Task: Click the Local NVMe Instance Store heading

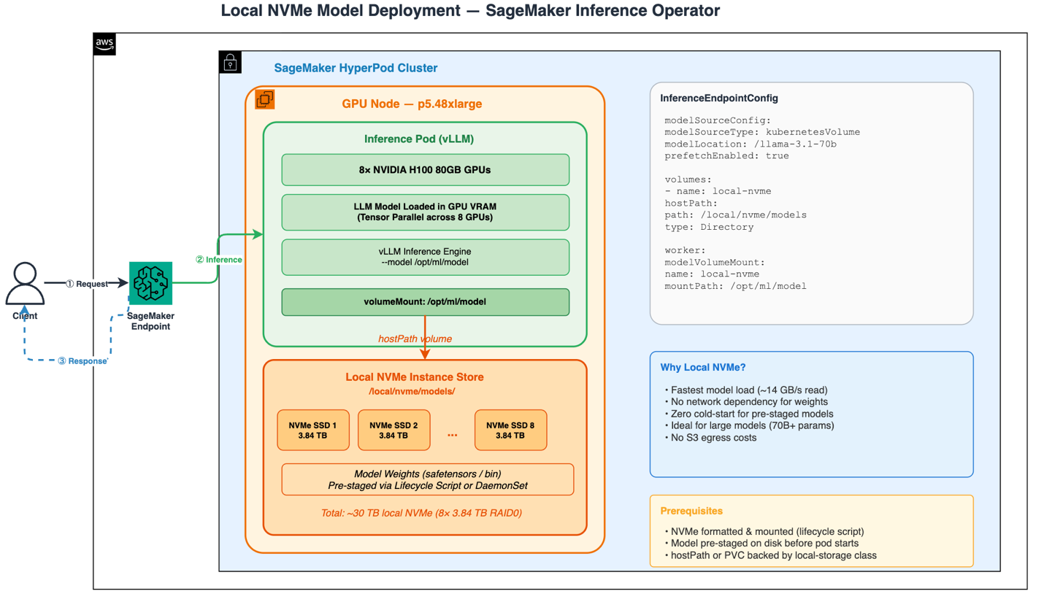Action: [414, 377]
